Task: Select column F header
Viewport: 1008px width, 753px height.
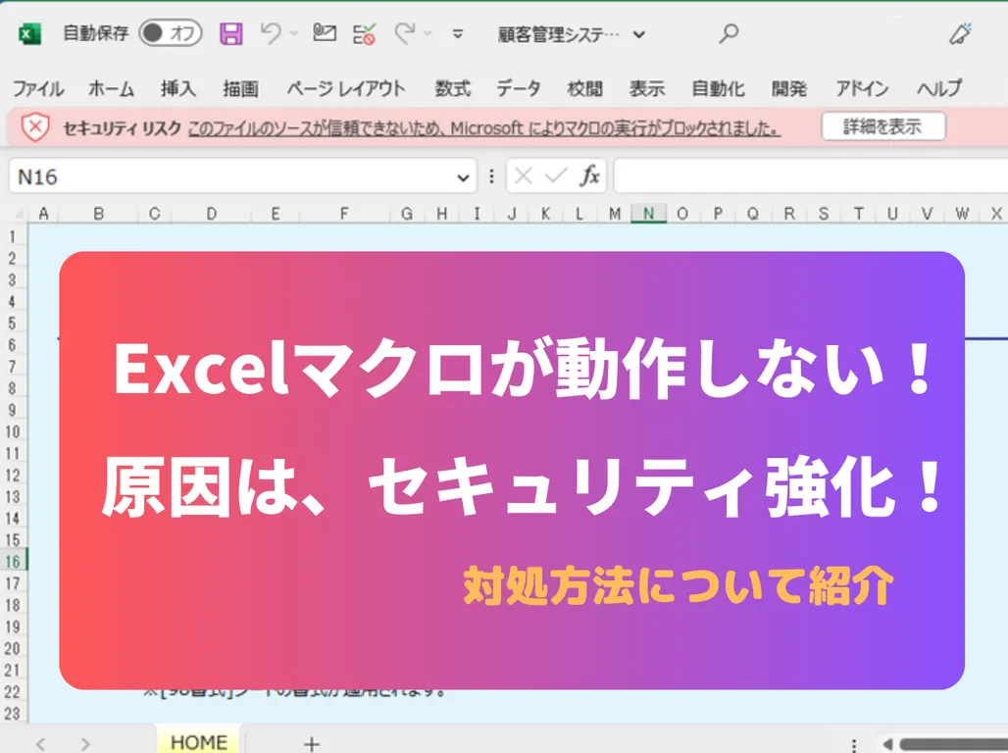Action: (344, 214)
